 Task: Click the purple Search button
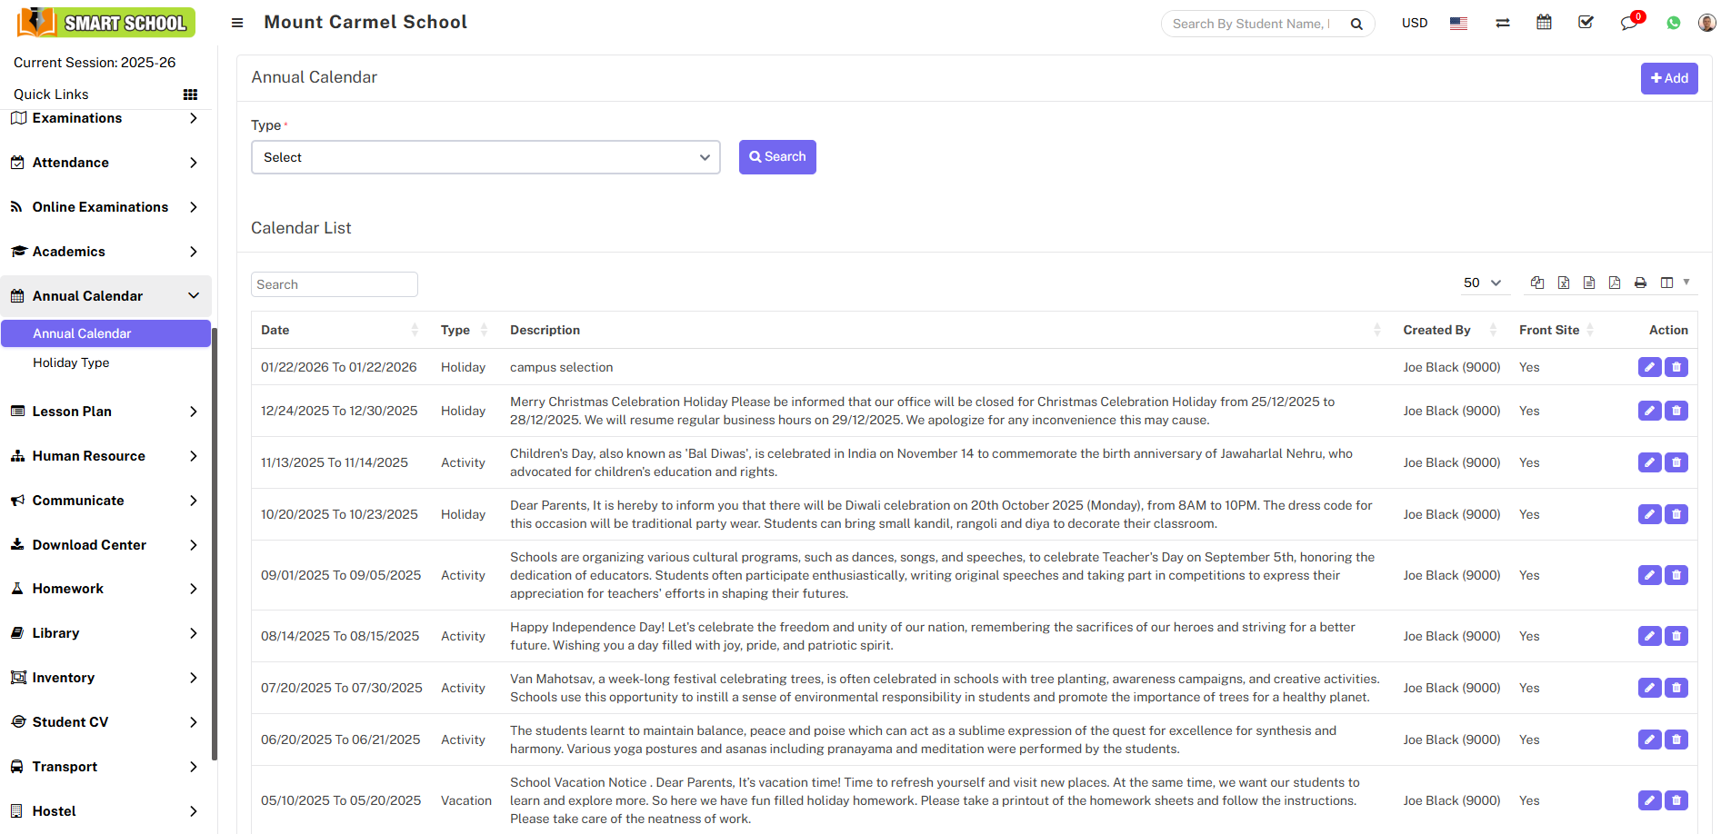pyautogui.click(x=777, y=157)
